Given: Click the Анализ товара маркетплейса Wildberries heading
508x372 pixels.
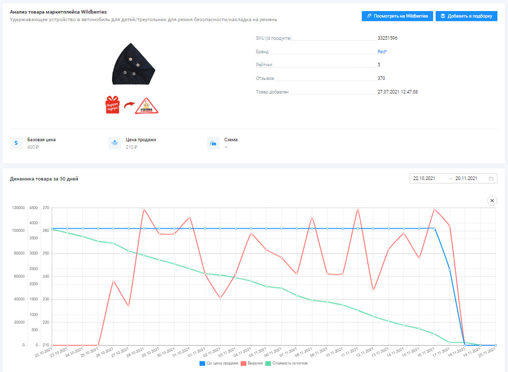Looking at the screenshot, I should click(58, 12).
